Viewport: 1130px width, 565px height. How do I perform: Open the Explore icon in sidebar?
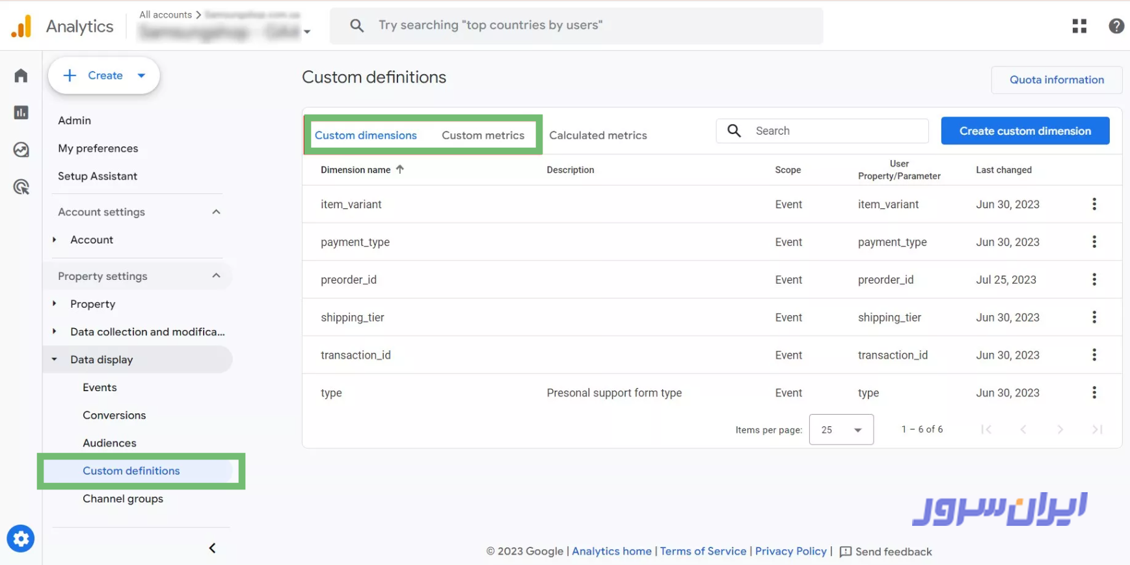(21, 150)
